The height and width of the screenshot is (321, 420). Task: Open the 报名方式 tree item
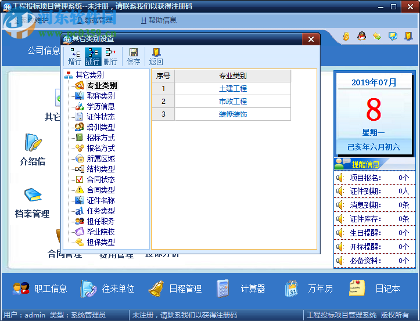(x=100, y=148)
